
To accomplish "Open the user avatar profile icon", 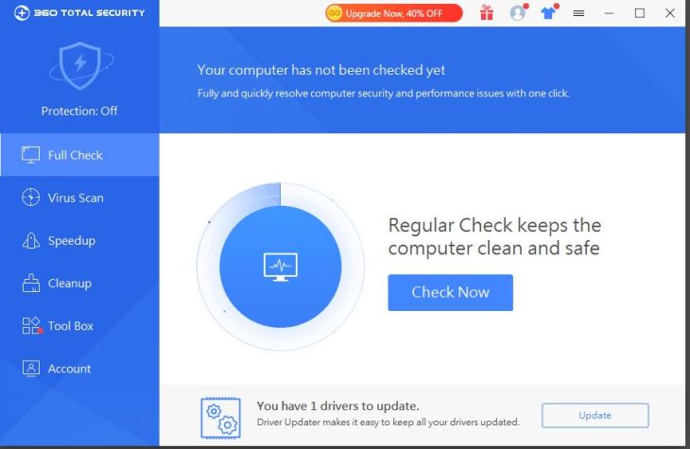I will coord(518,13).
